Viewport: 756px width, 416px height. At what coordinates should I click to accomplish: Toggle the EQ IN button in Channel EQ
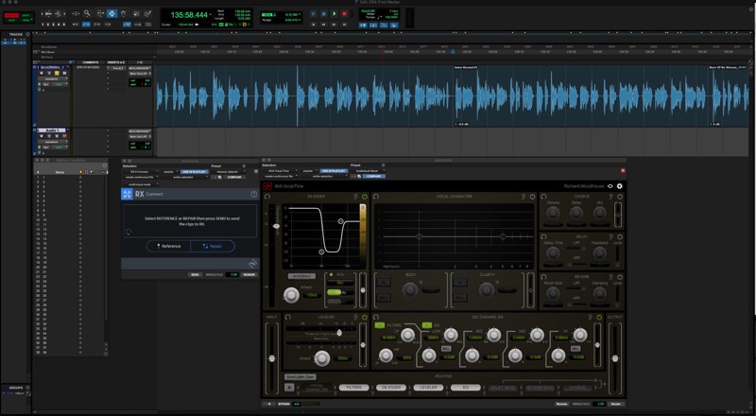point(427,325)
